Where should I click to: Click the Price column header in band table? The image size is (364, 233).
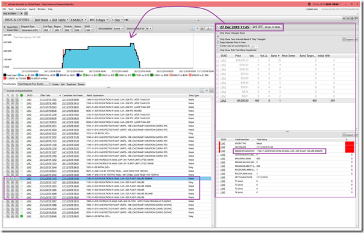click(238, 55)
